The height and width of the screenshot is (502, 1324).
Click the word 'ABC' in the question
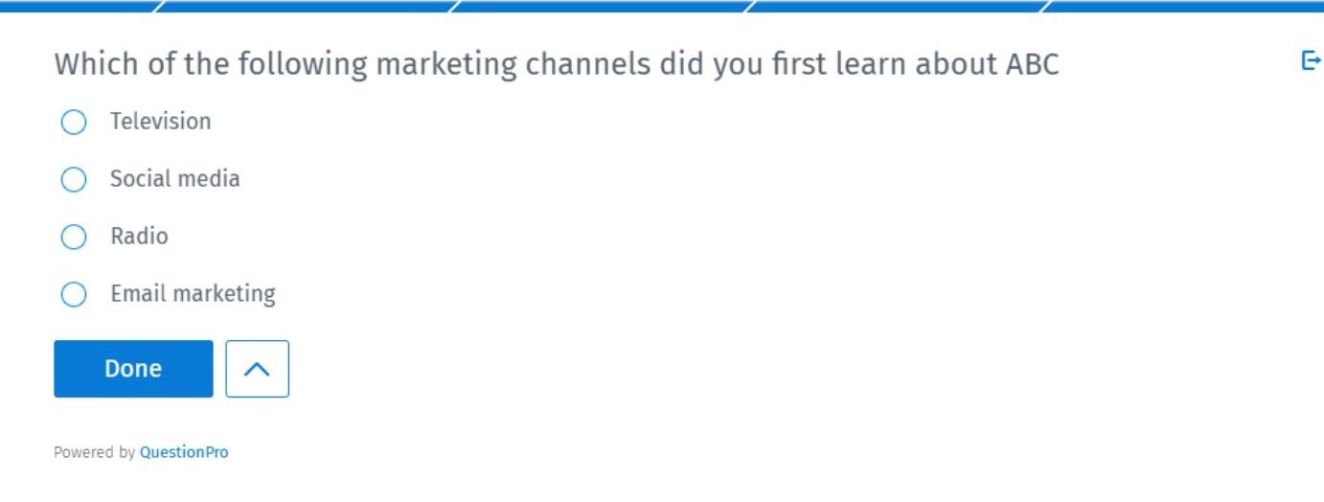tap(1031, 65)
